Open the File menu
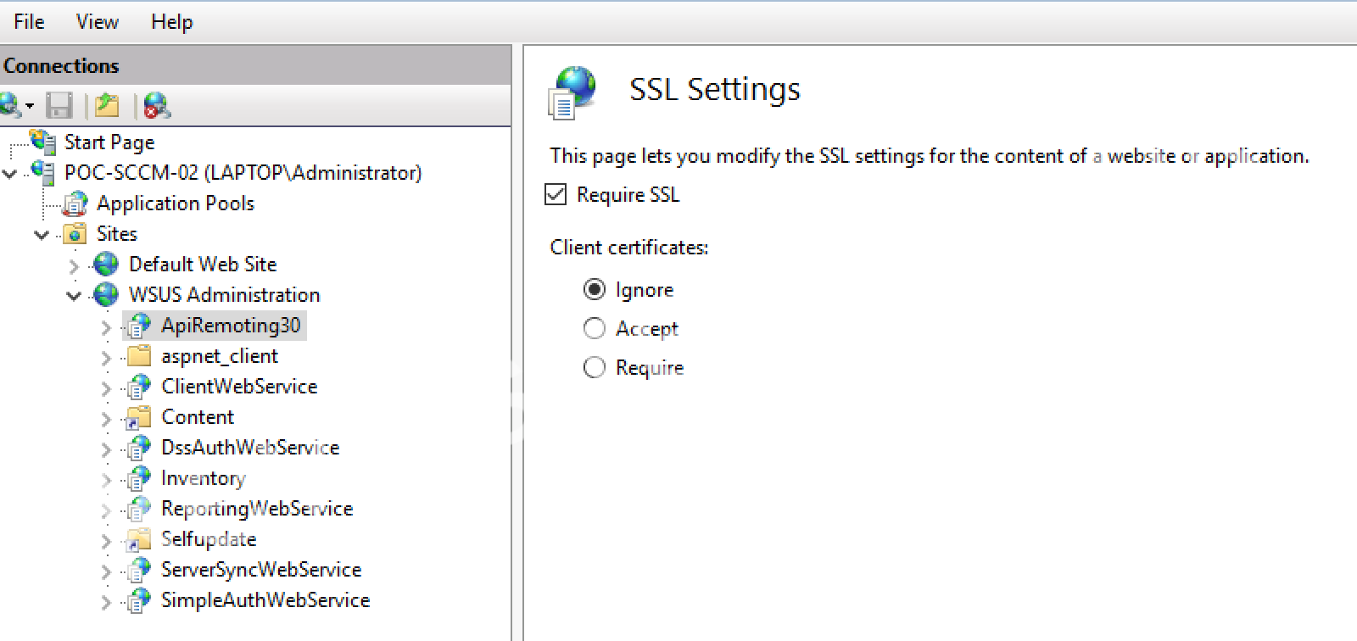The width and height of the screenshot is (1357, 641). pyautogui.click(x=29, y=22)
